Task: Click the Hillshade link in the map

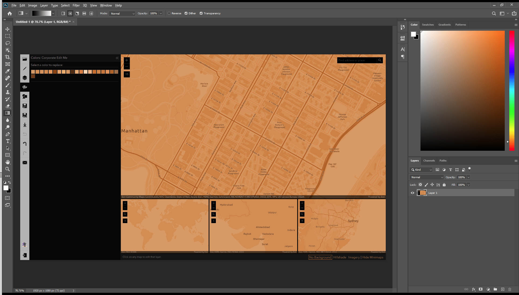Action: pyautogui.click(x=339, y=257)
